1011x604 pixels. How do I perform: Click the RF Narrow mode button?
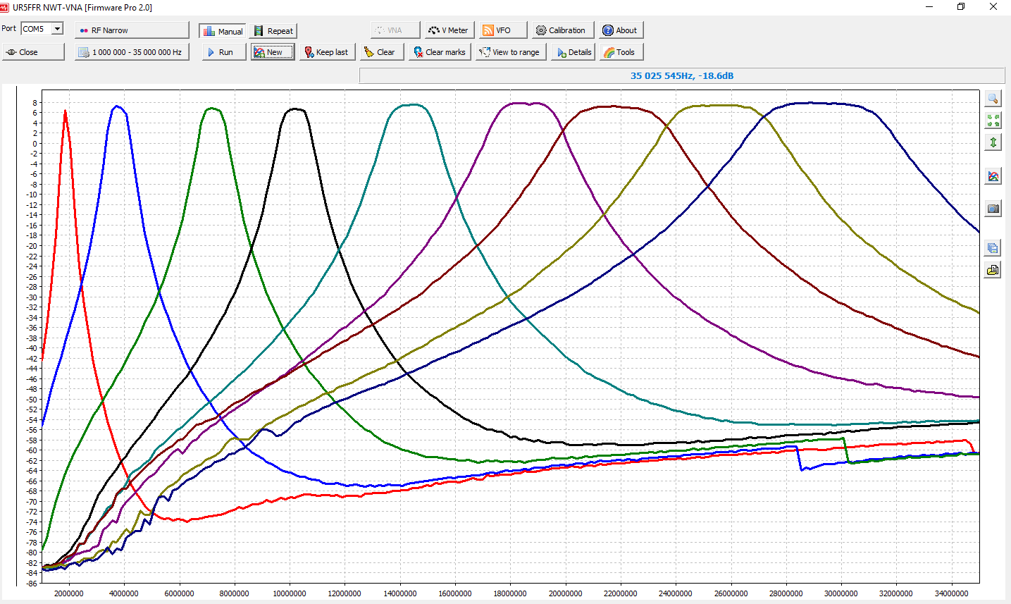132,30
